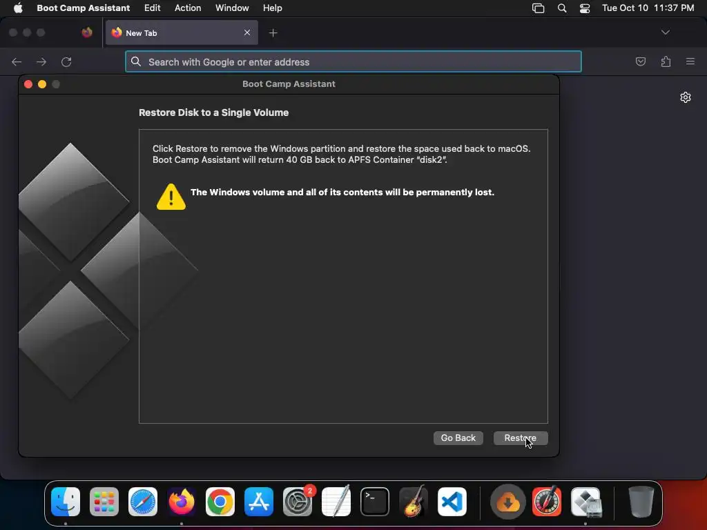Viewport: 707px width, 530px height.
Task: Click the screen mirroring menu bar icon
Action: pyautogui.click(x=538, y=8)
